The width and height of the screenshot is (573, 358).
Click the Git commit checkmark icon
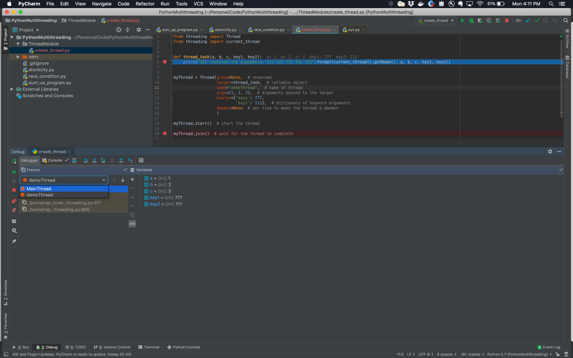[537, 21]
